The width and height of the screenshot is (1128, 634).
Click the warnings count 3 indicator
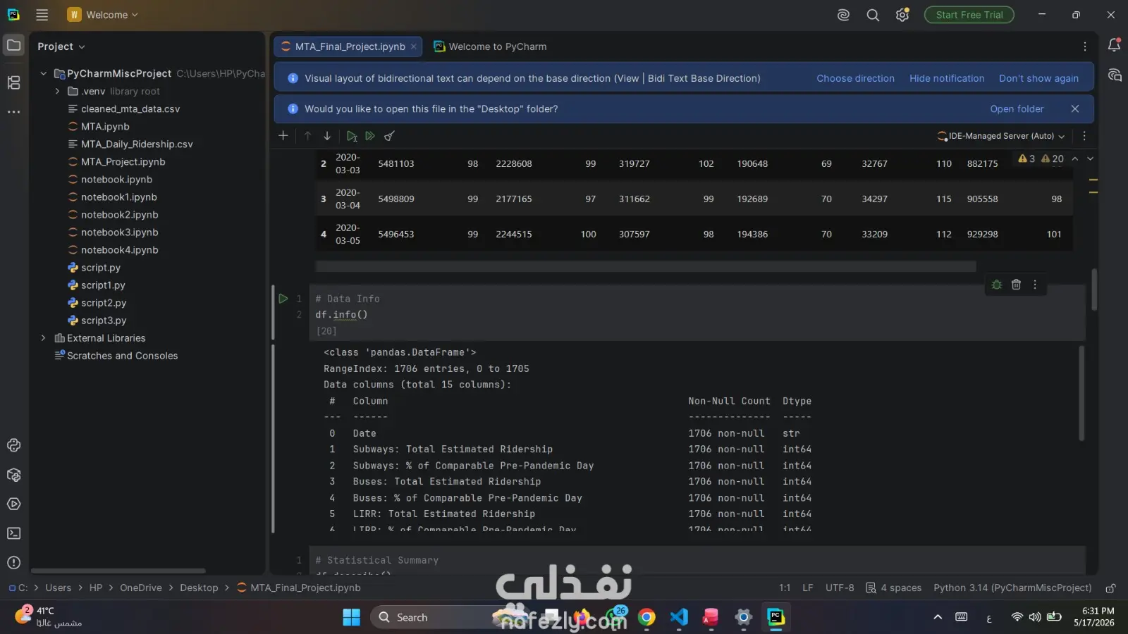click(1026, 159)
